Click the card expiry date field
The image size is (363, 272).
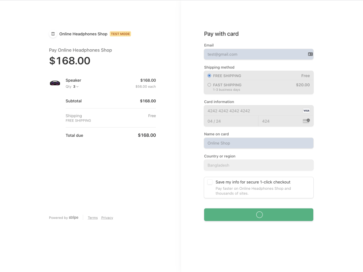click(x=231, y=121)
